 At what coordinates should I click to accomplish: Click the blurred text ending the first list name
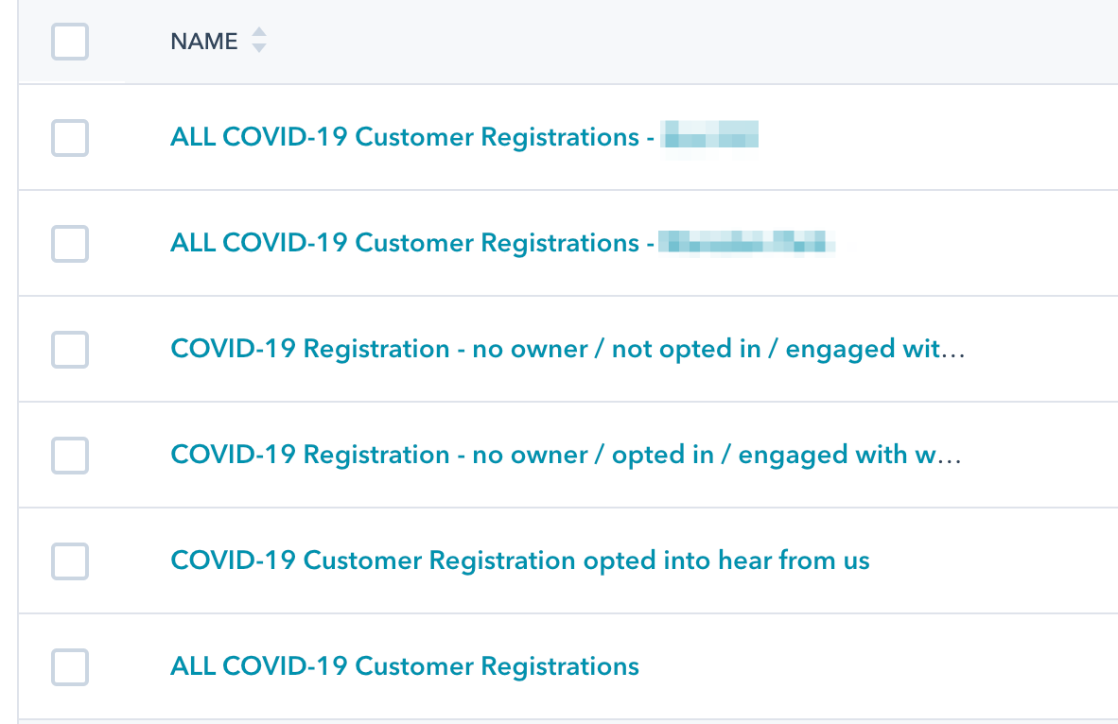coord(711,138)
